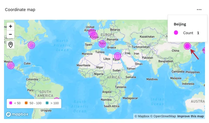
Task: Click the 'Turkmenistan' map label
Action: click(141, 47)
